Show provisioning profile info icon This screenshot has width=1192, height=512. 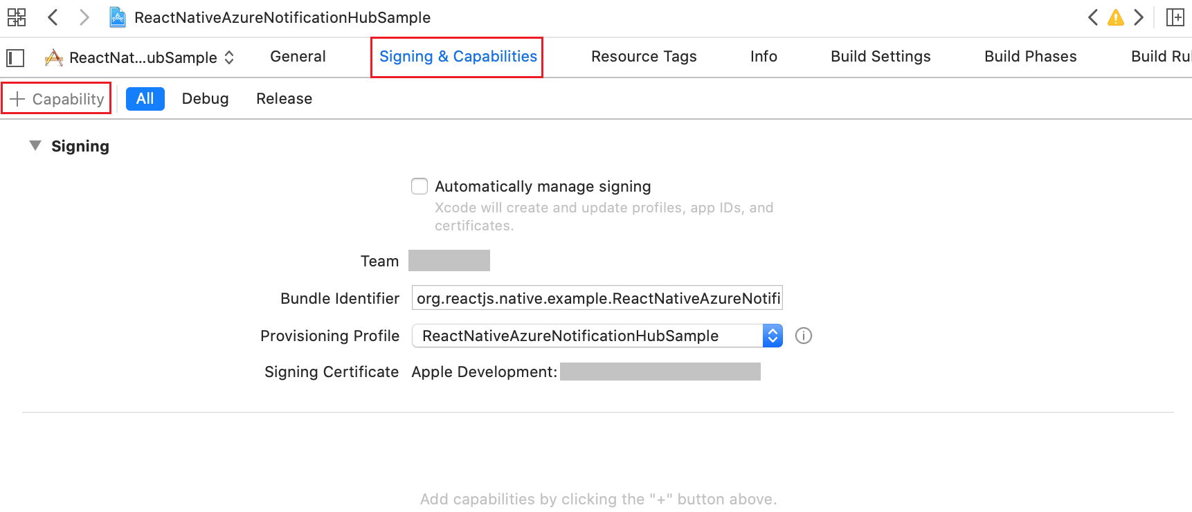[x=804, y=336]
